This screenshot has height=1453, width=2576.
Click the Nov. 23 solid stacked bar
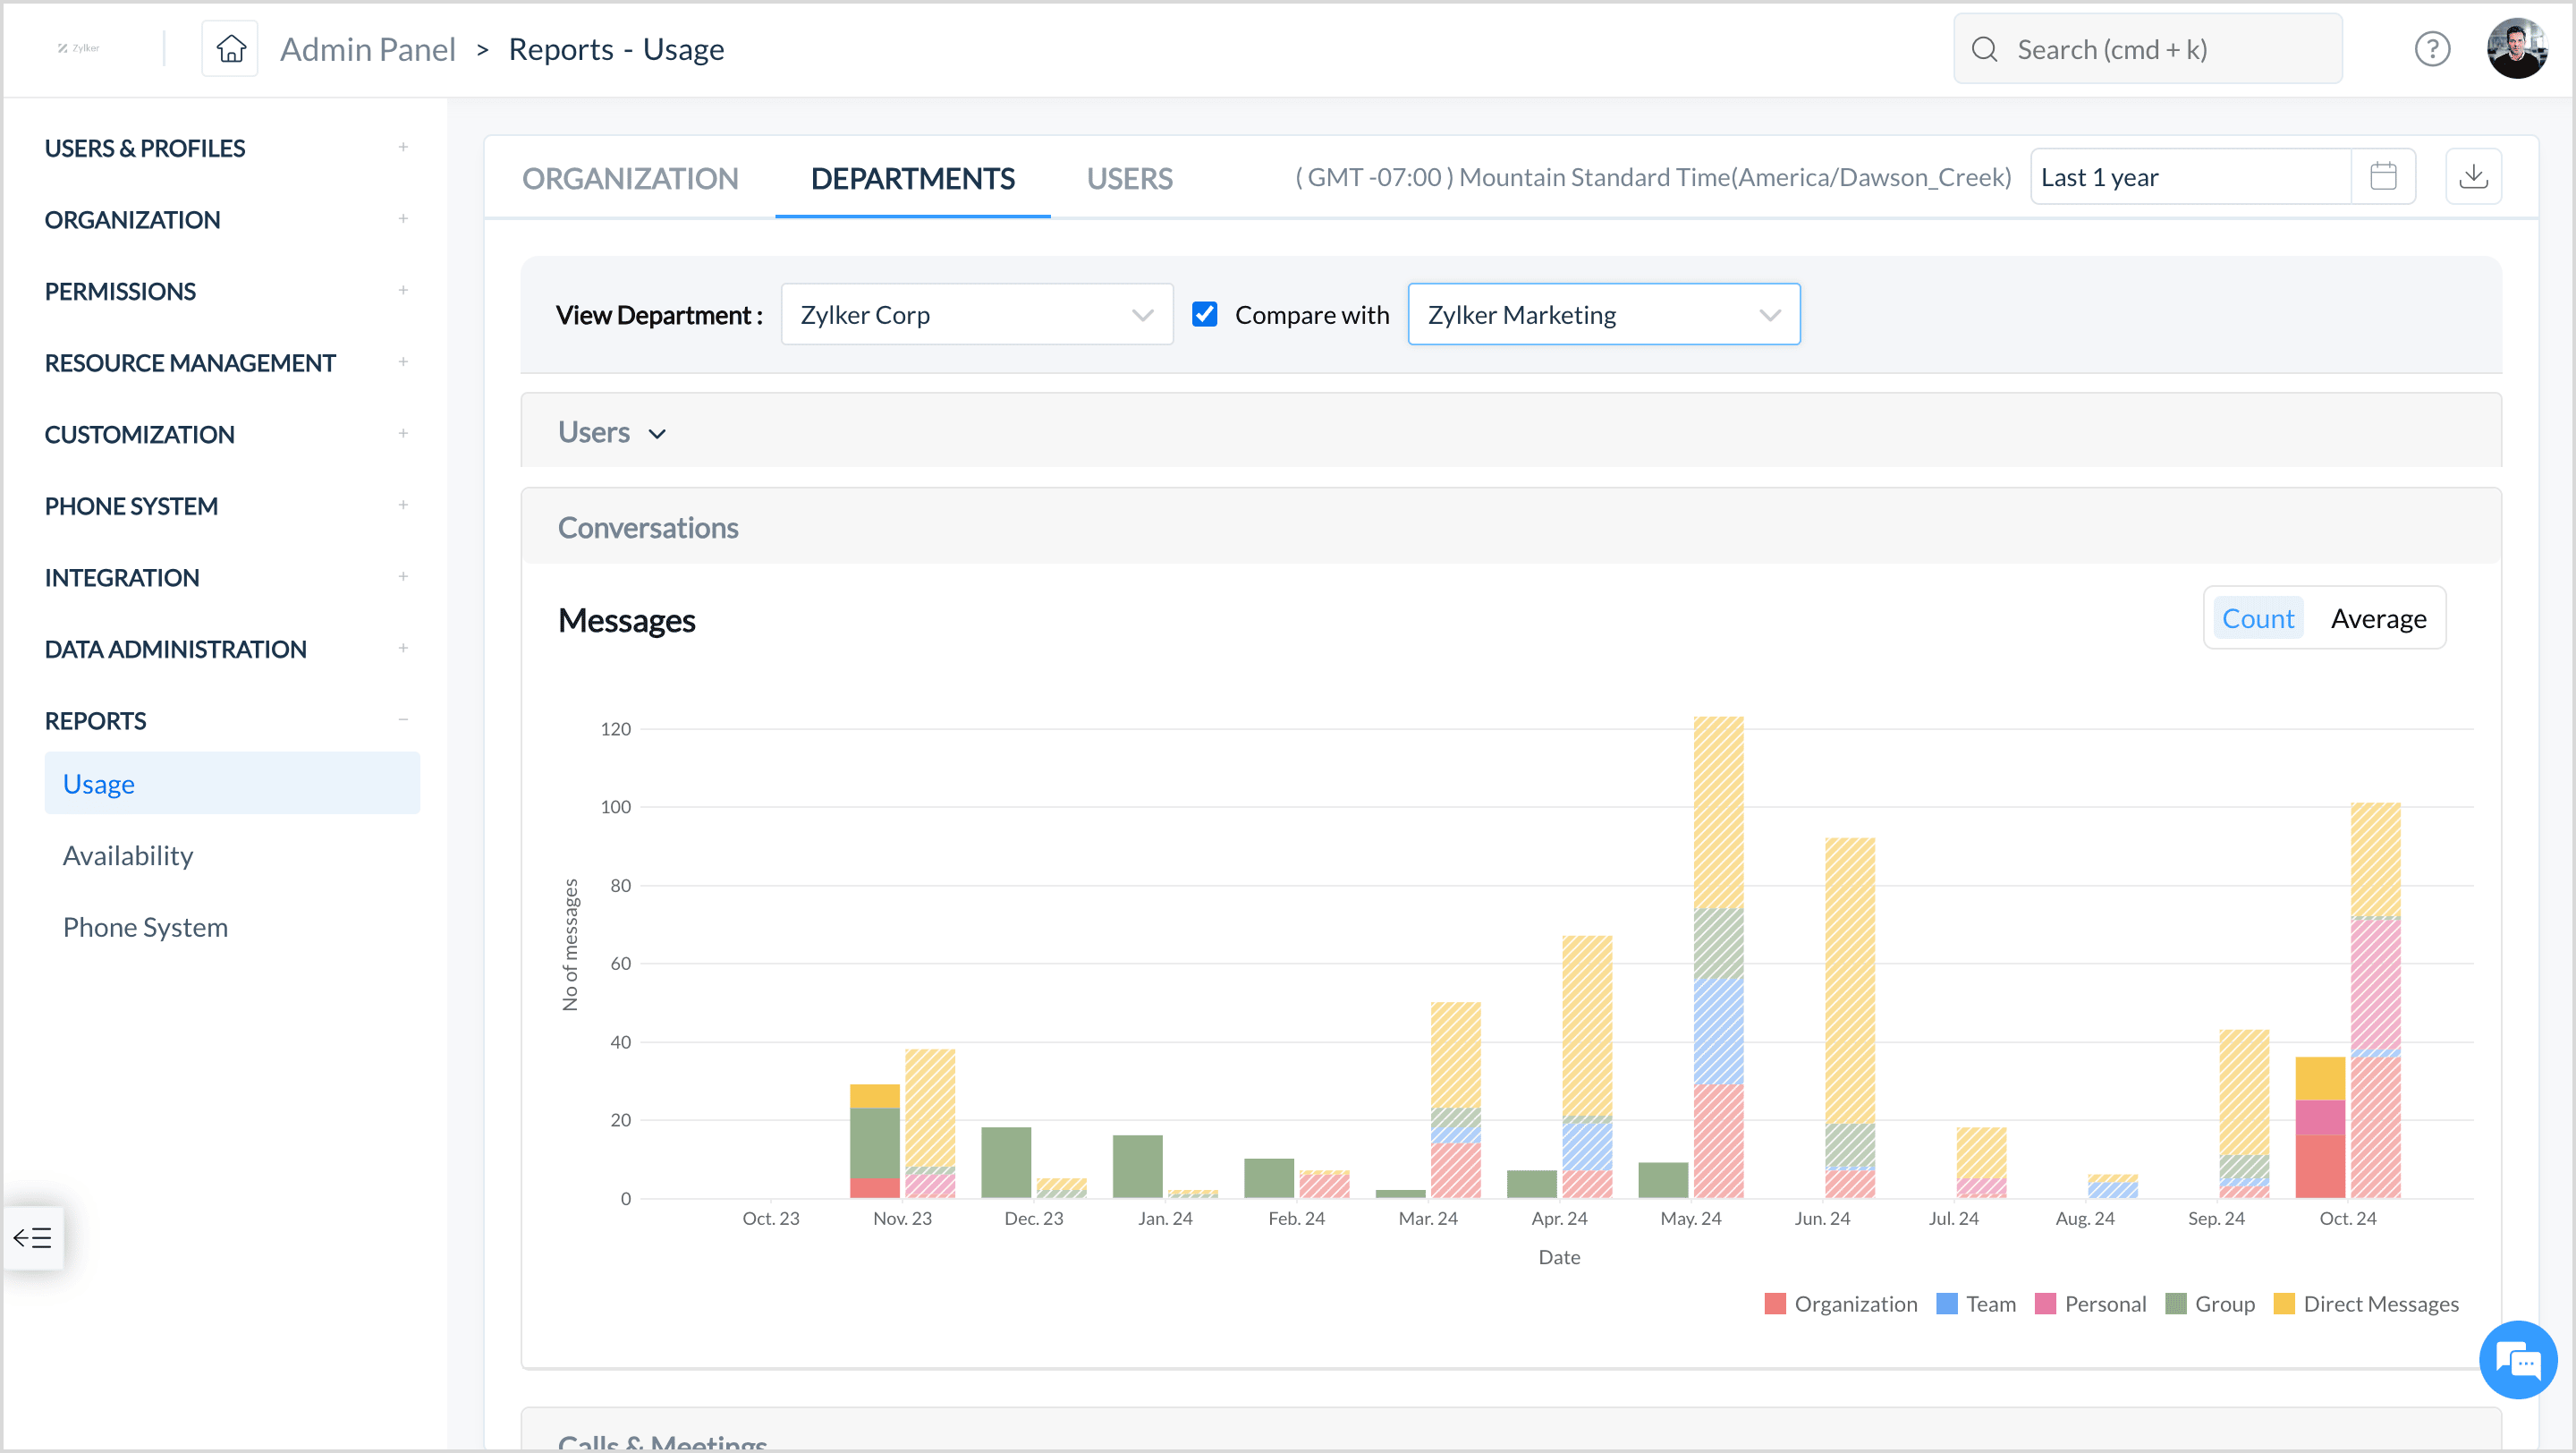point(874,1141)
